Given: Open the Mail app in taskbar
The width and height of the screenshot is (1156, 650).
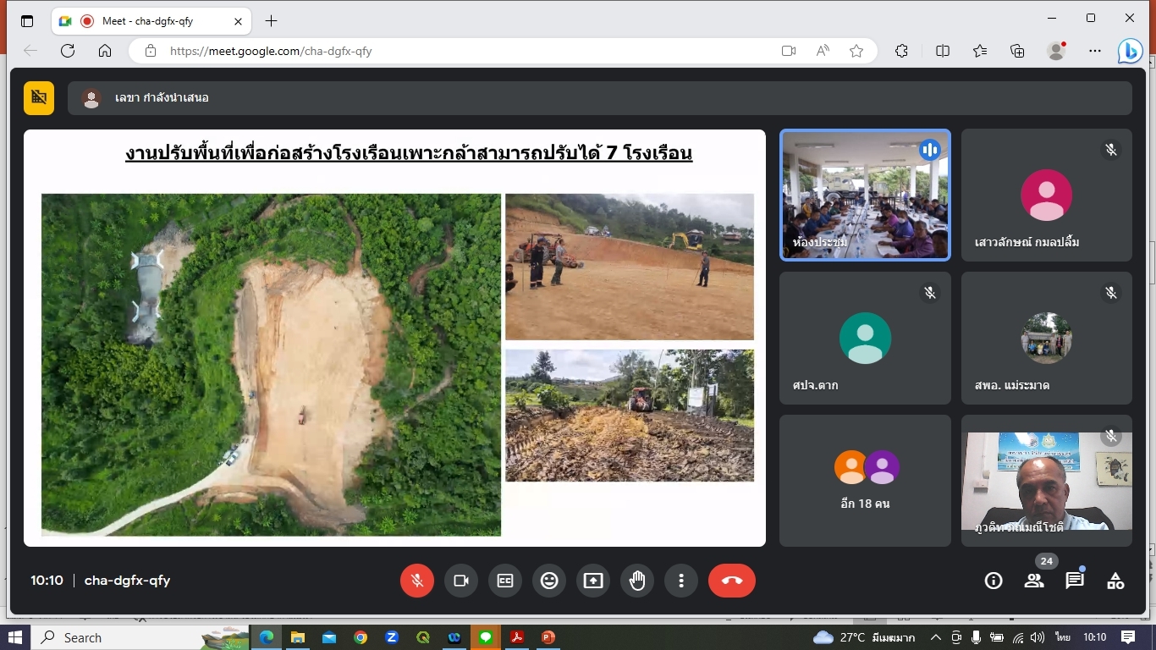Looking at the screenshot, I should click(x=328, y=637).
